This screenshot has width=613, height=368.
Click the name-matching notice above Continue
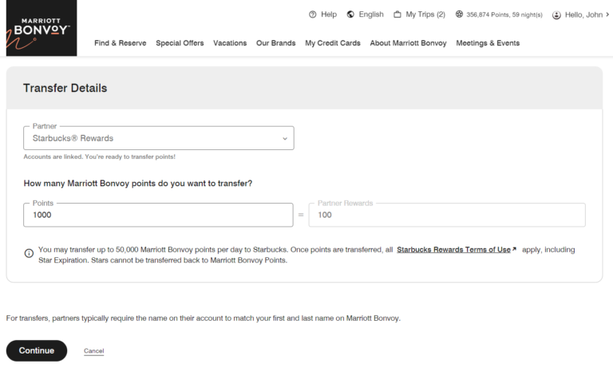click(204, 319)
